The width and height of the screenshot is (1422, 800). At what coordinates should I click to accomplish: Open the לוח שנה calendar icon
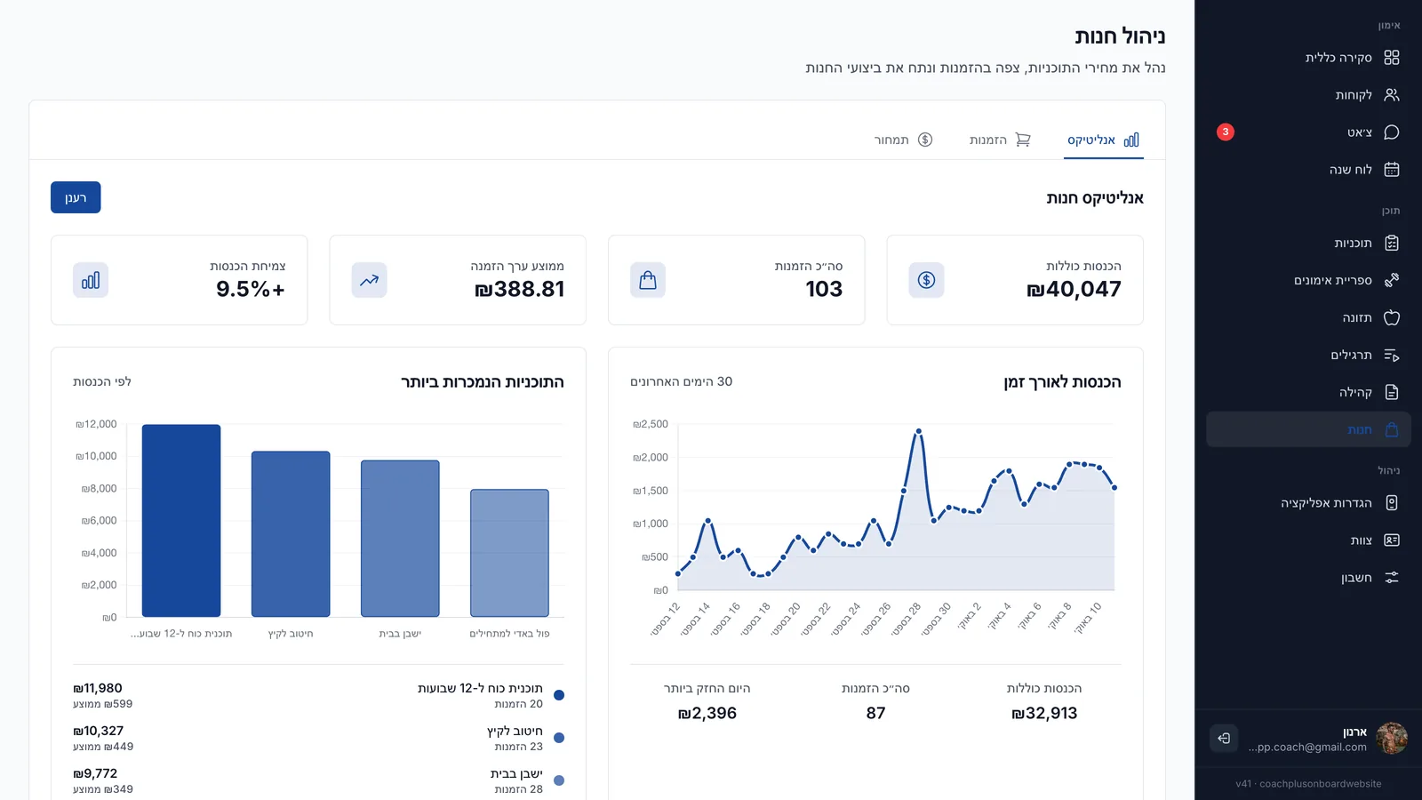[x=1392, y=170]
